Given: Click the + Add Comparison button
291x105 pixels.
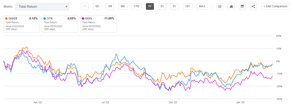Looking at the screenshot, I should 275,6.
